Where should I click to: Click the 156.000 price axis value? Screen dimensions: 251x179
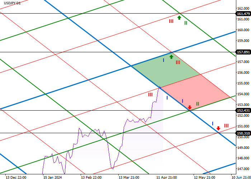click(x=244, y=73)
